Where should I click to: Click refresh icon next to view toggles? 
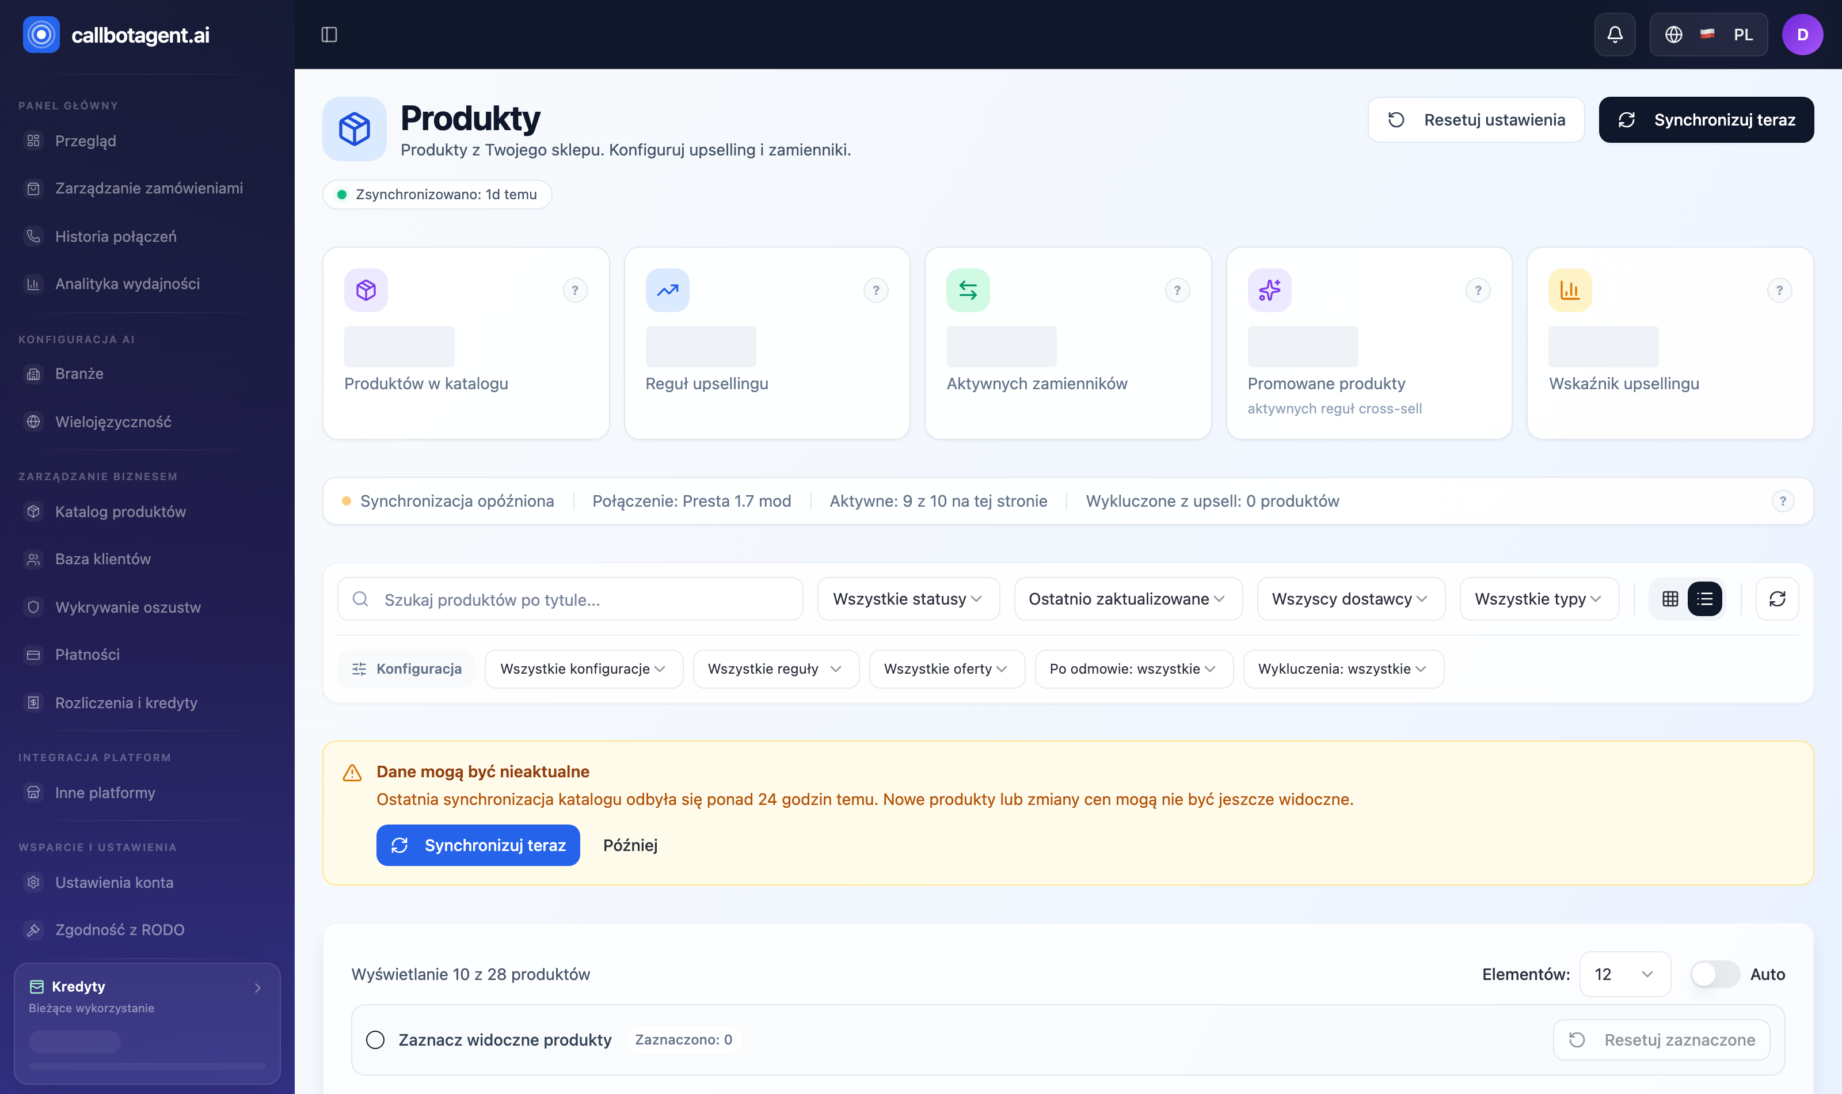[x=1777, y=599]
